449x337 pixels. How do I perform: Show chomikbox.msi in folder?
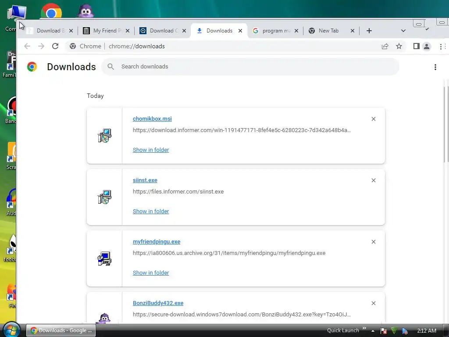coord(151,150)
